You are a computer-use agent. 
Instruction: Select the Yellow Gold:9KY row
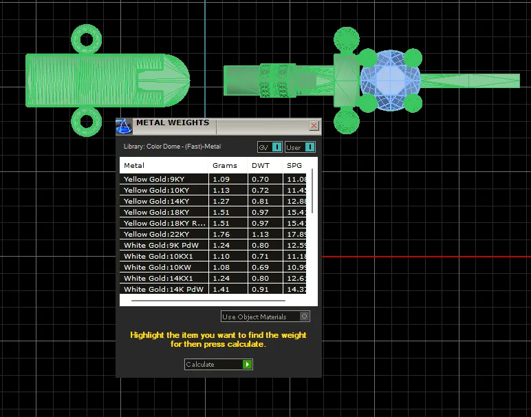point(213,179)
